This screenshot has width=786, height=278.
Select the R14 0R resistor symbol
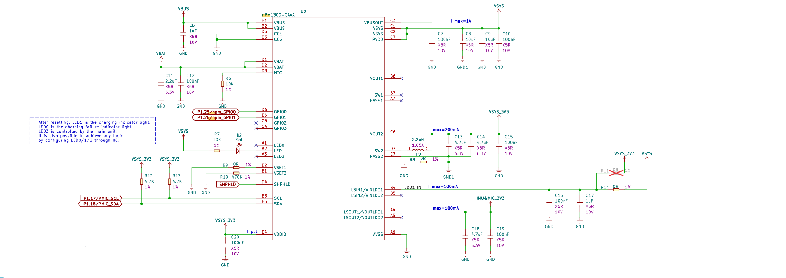(x=616, y=190)
